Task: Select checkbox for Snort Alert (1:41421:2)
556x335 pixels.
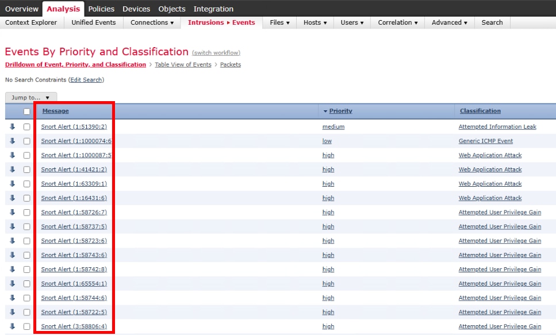Action: pyautogui.click(x=26, y=170)
